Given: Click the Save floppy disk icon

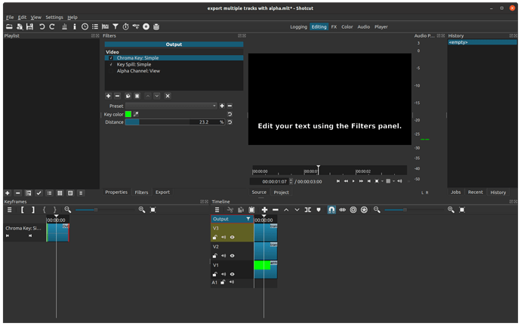Looking at the screenshot, I should [x=30, y=26].
